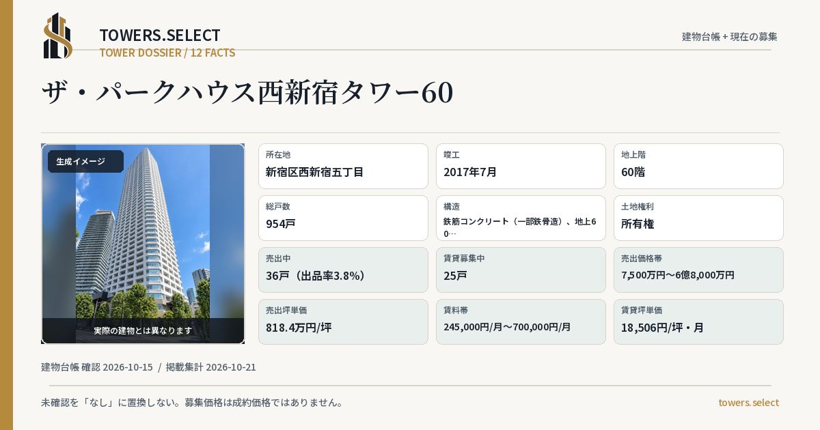Click the 建物台帳 確認 2026-10-15 date text
This screenshot has height=430, width=820.
coord(97,367)
